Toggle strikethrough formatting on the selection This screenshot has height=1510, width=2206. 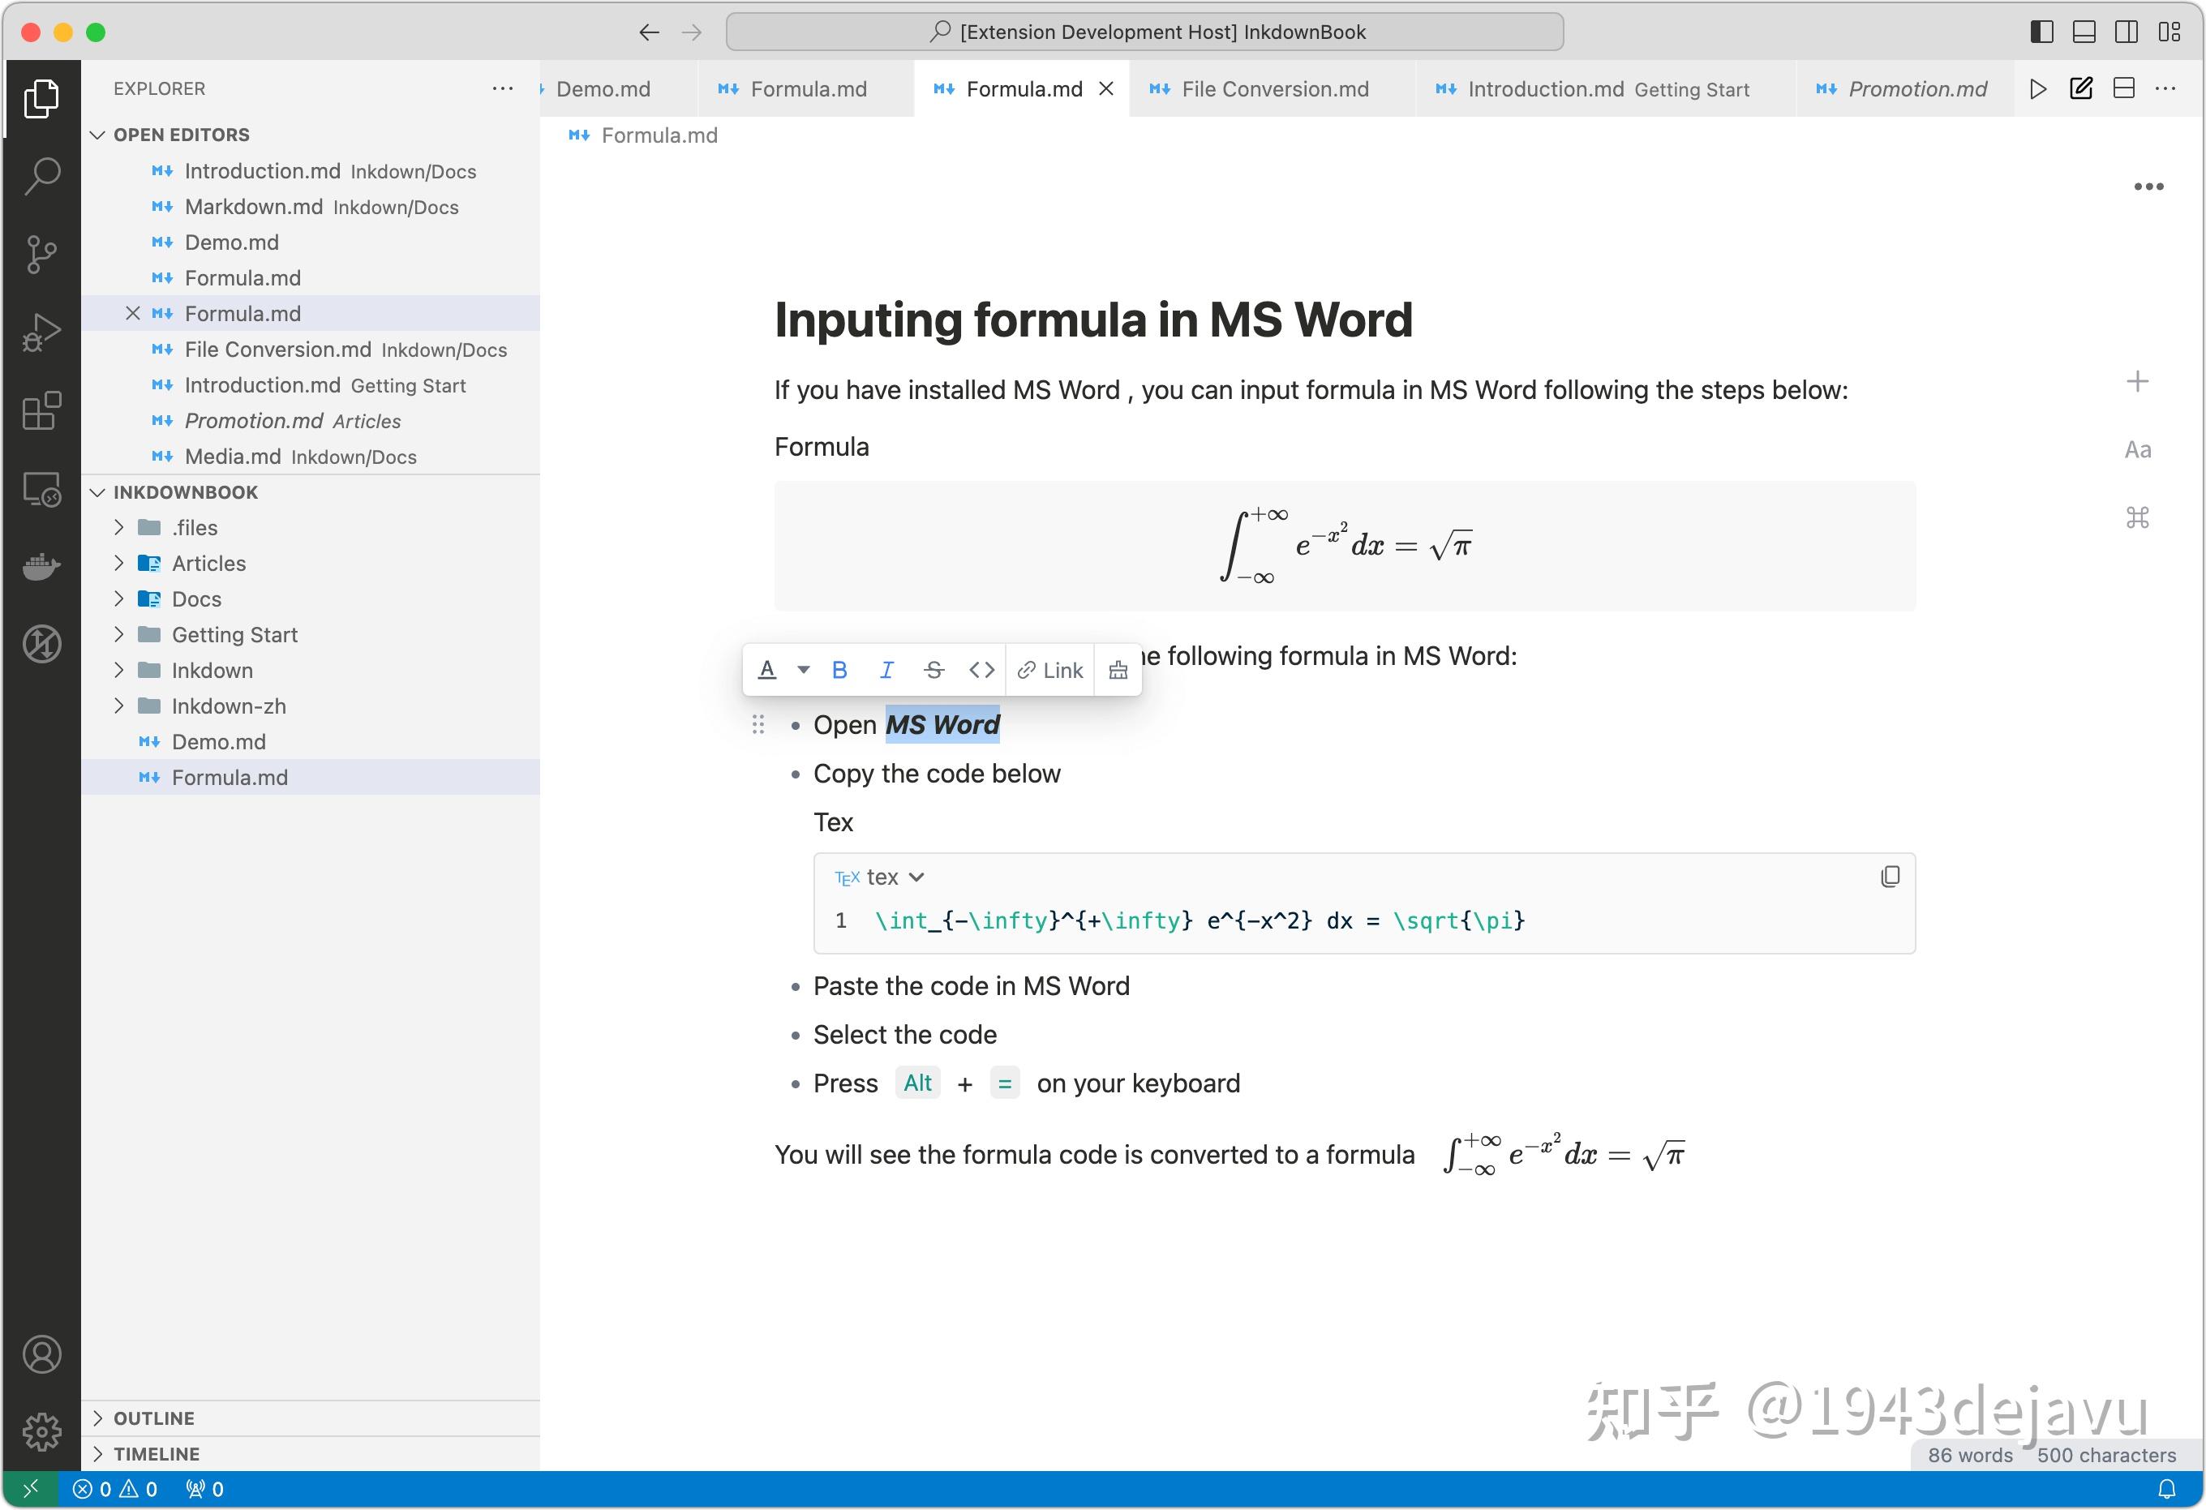click(934, 669)
